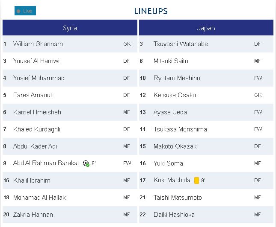
Task: Click Koki Machida's name
Action: tap(172, 180)
